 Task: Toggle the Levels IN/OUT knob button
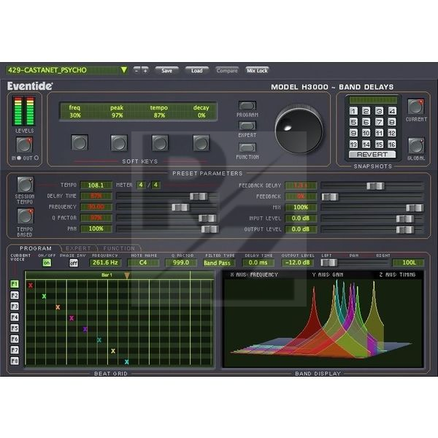coord(24,145)
